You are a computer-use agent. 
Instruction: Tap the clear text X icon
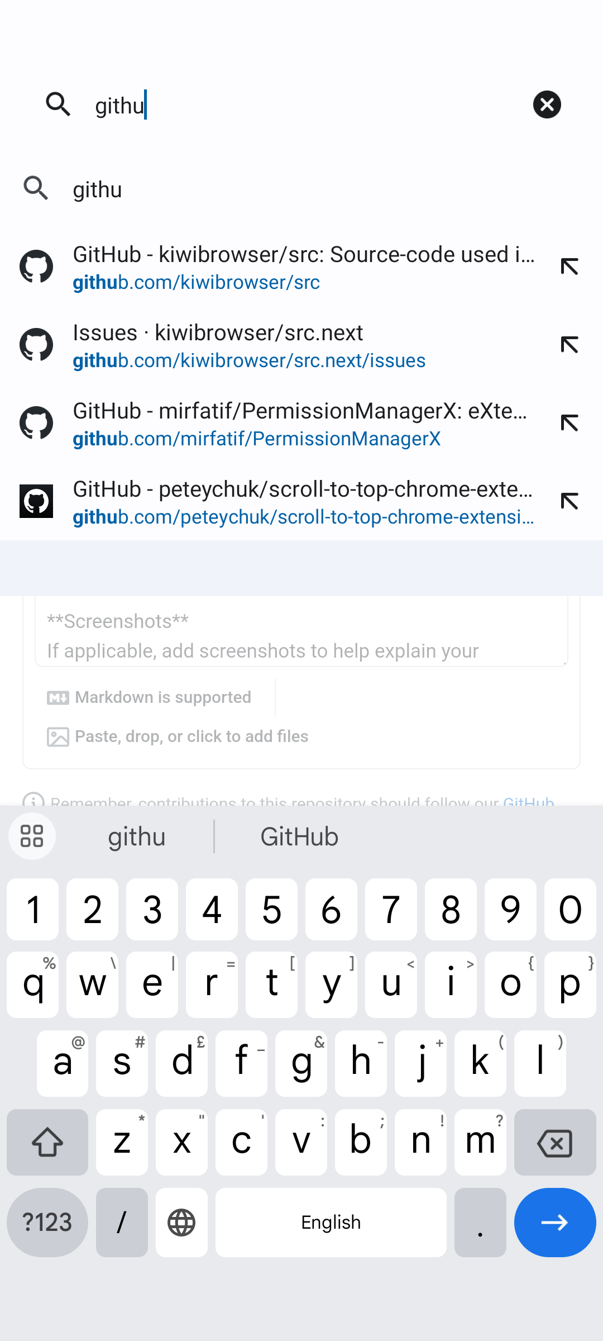click(x=546, y=104)
